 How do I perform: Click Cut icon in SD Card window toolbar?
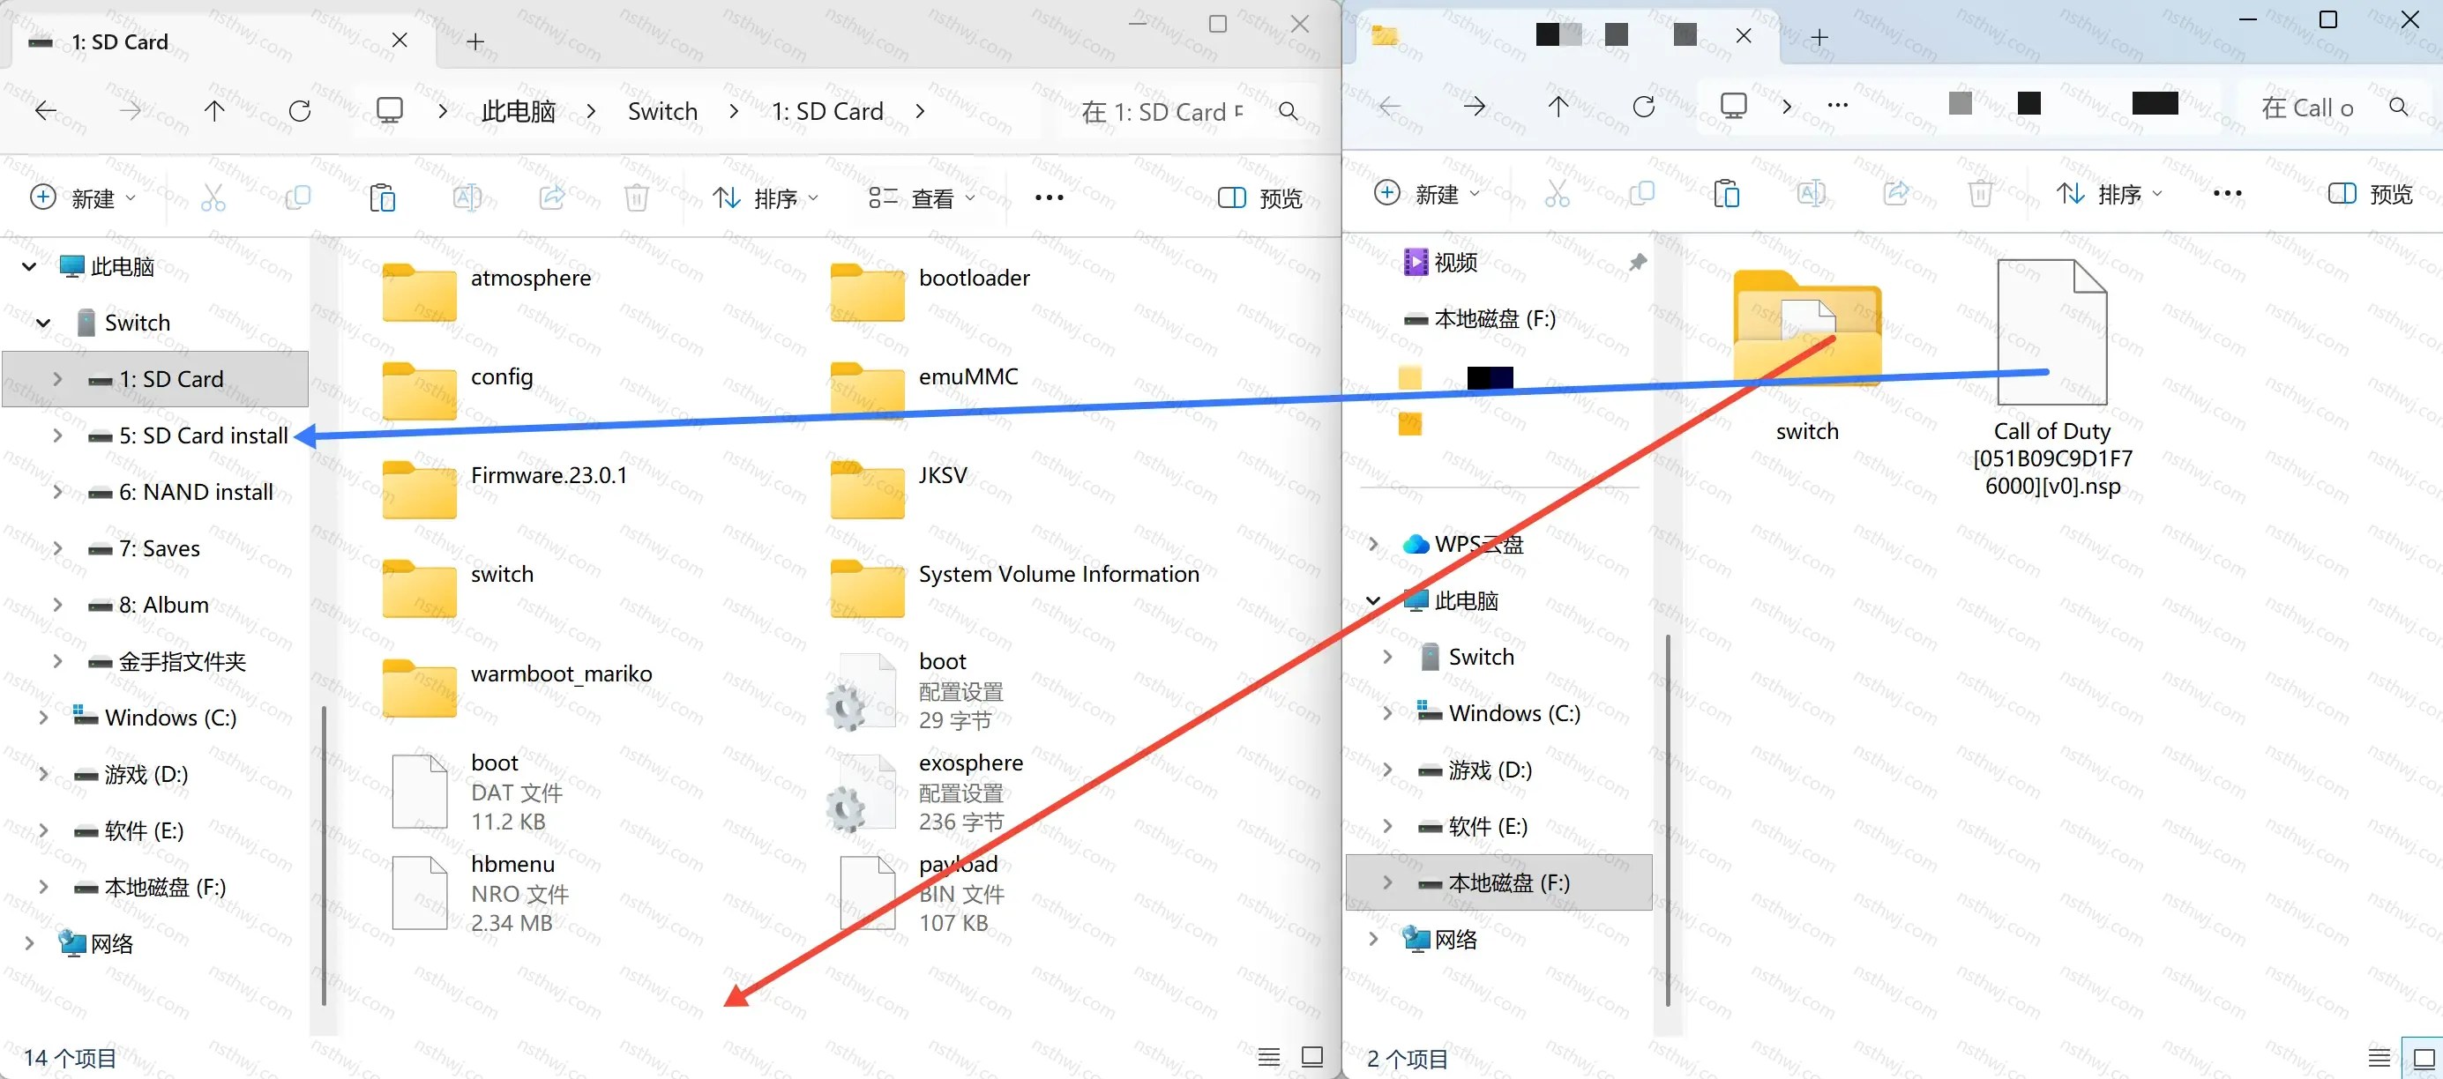tap(213, 197)
